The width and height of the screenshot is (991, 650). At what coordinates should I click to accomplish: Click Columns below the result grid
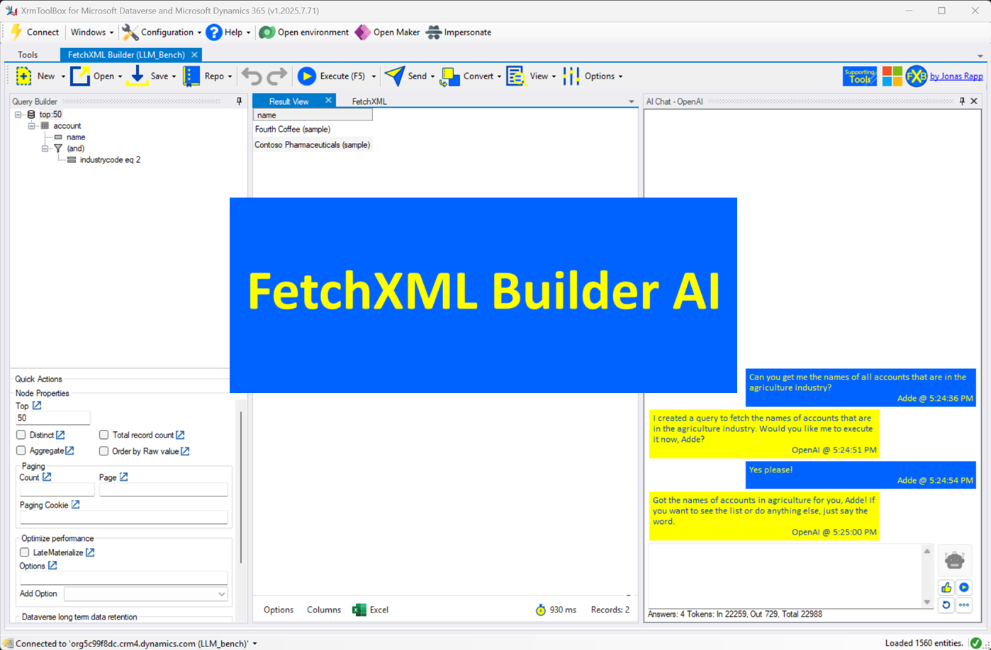click(324, 610)
